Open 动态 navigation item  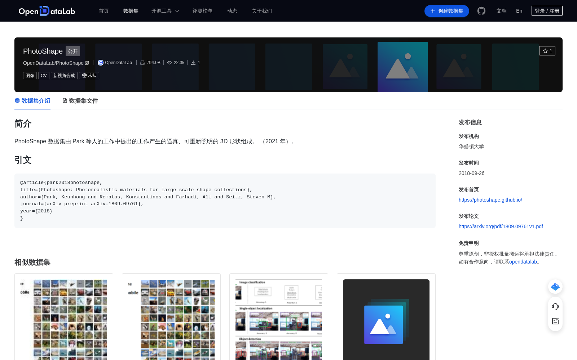[232, 11]
